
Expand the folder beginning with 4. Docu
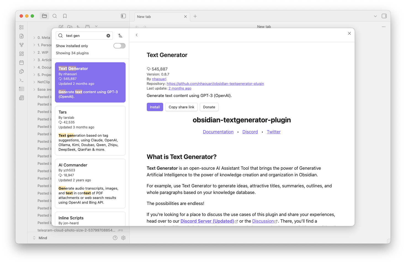pos(34,67)
